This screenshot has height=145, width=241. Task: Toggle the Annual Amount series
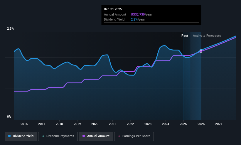coord(96,136)
